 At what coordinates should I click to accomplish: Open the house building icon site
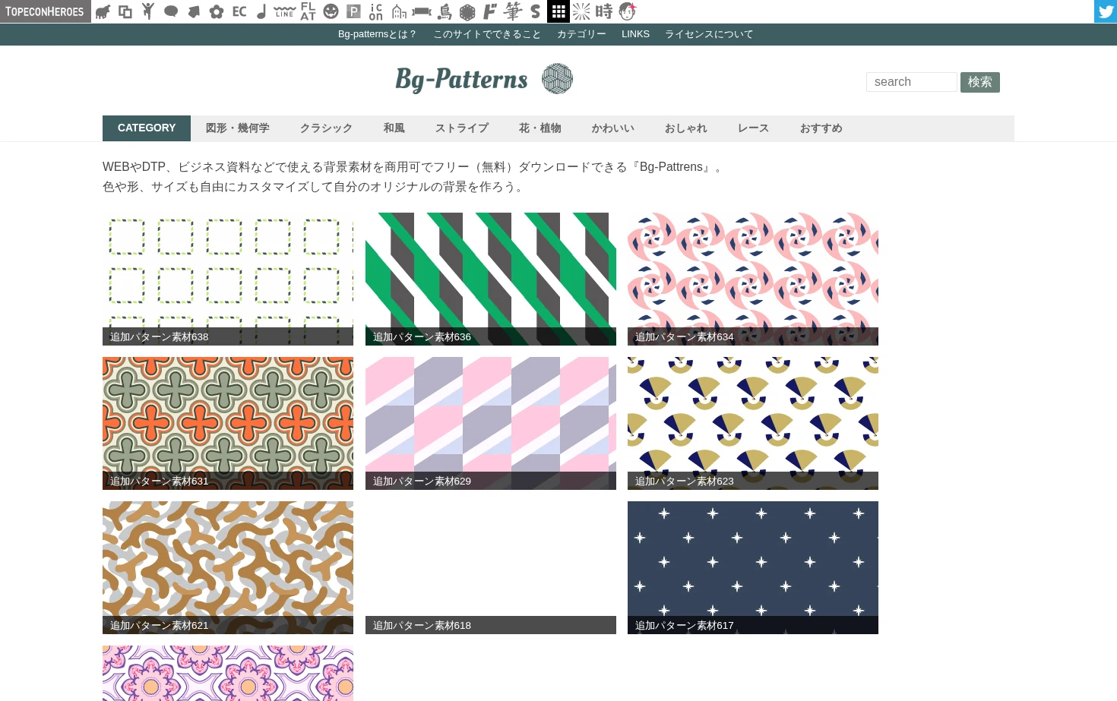[399, 11]
